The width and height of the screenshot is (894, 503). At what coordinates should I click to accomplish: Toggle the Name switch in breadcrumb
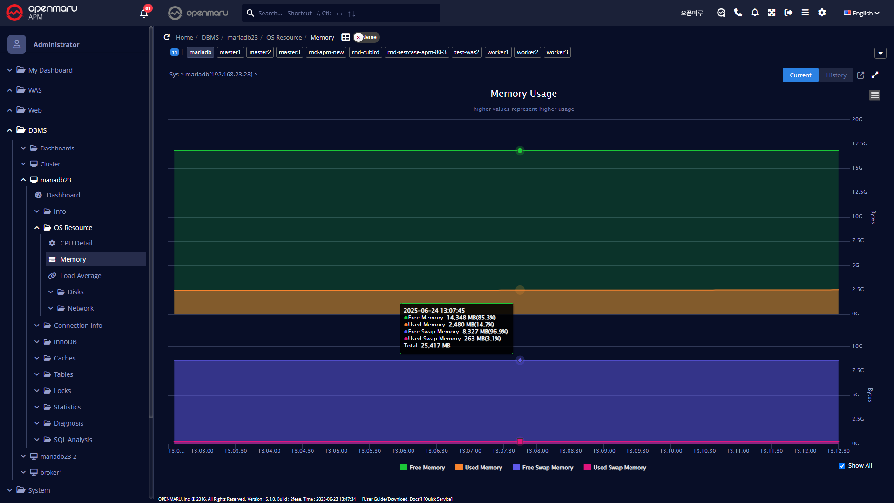coord(366,37)
